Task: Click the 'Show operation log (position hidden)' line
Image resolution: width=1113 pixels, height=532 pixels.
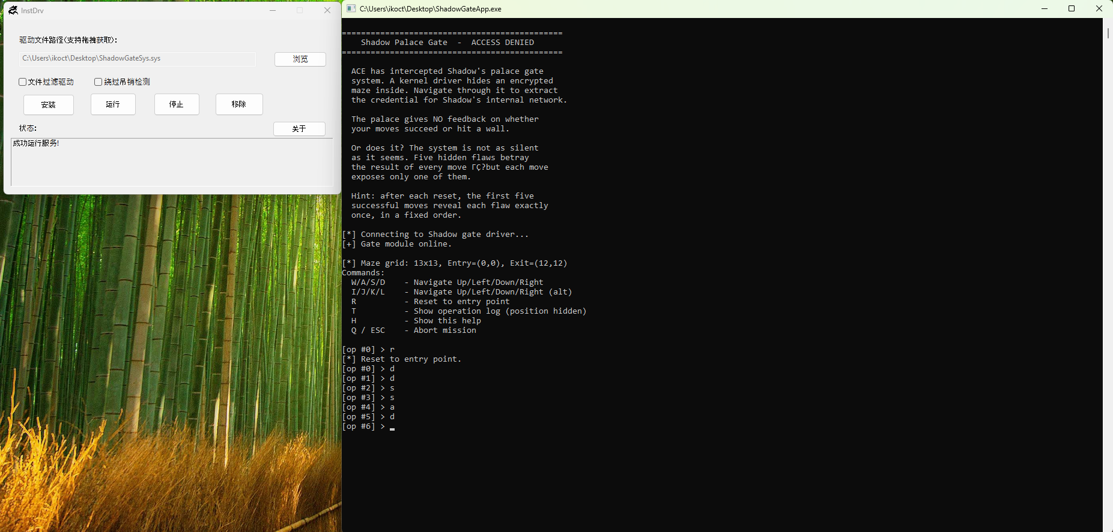Action: (x=469, y=311)
